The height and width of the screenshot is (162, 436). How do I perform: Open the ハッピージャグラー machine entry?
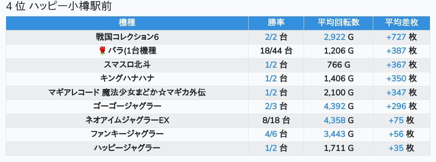(127, 148)
